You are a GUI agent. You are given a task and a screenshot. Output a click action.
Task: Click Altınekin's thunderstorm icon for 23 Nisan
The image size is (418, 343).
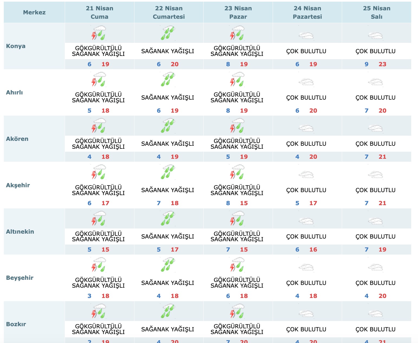click(x=237, y=218)
